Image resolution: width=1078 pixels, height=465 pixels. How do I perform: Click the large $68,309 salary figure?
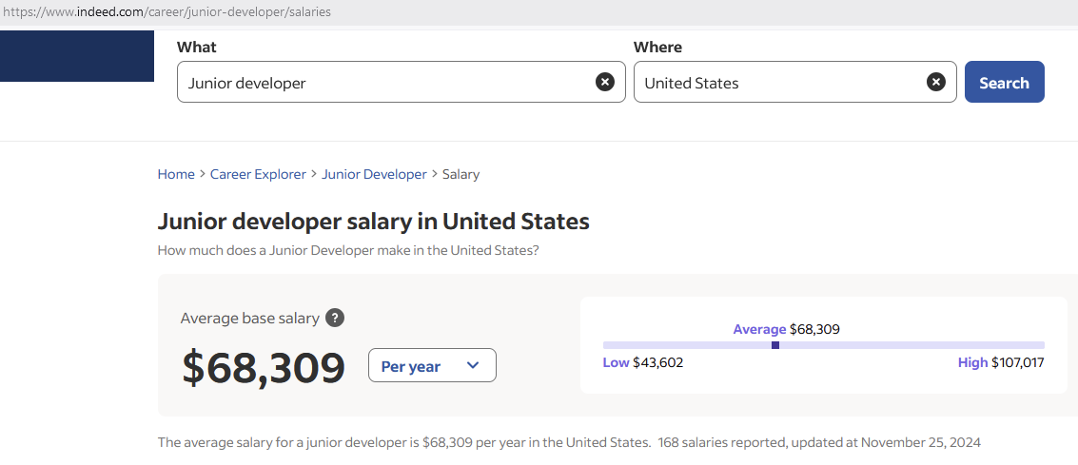tap(264, 367)
